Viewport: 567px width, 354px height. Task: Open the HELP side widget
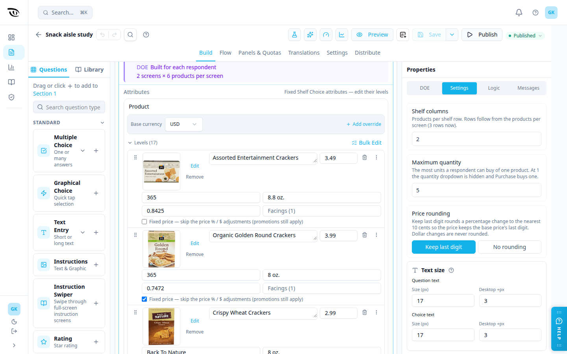coord(559,328)
